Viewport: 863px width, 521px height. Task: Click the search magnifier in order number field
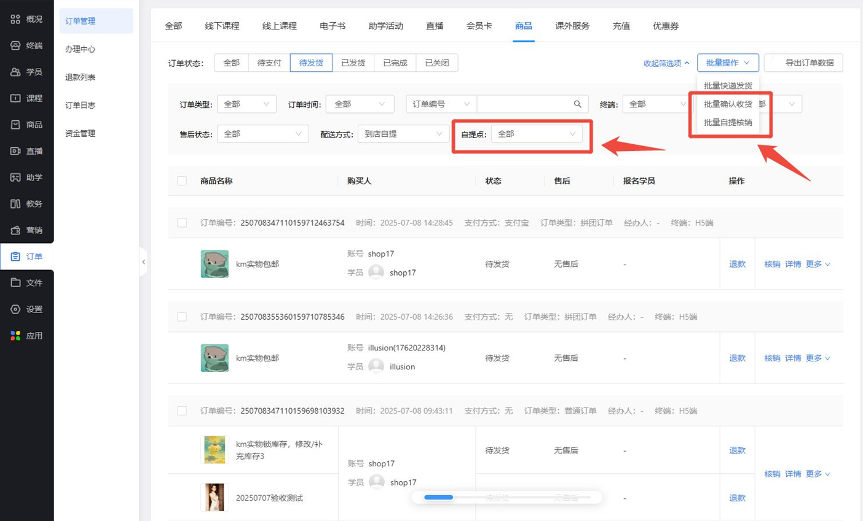tap(577, 104)
